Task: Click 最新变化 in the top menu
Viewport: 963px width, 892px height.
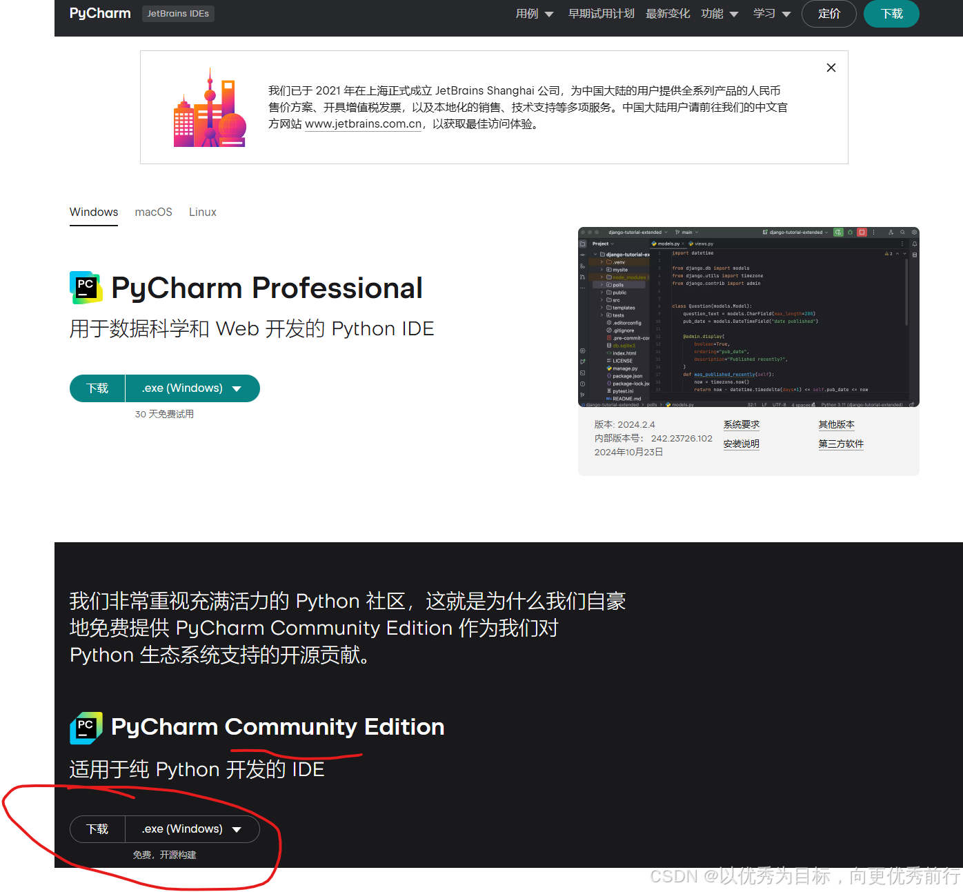Action: pos(667,13)
